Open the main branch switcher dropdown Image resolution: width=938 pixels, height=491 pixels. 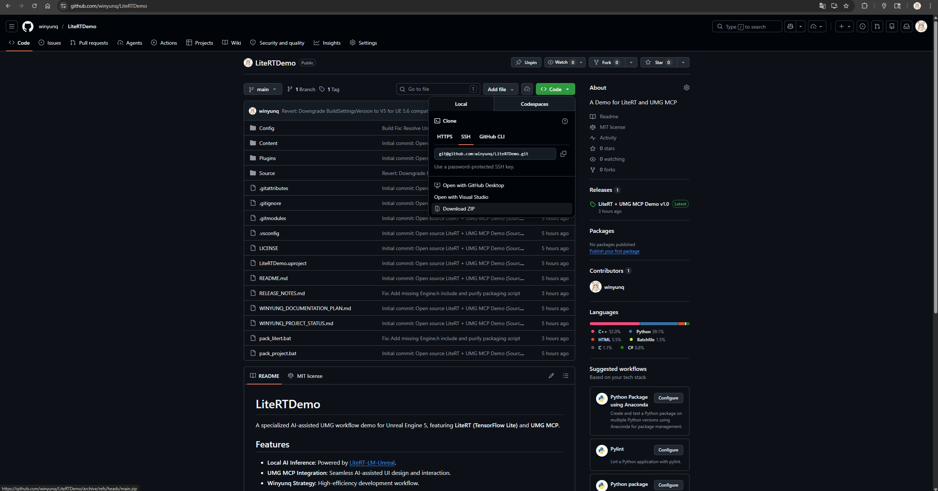(263, 89)
